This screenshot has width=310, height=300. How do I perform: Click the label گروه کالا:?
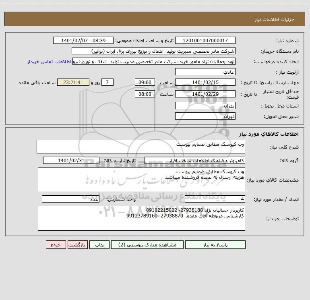coord(289,161)
